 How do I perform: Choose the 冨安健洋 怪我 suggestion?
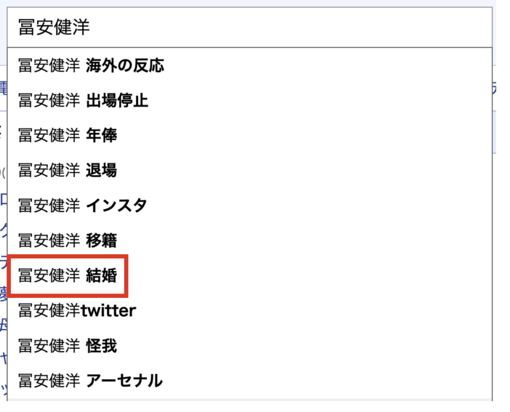coord(68,346)
